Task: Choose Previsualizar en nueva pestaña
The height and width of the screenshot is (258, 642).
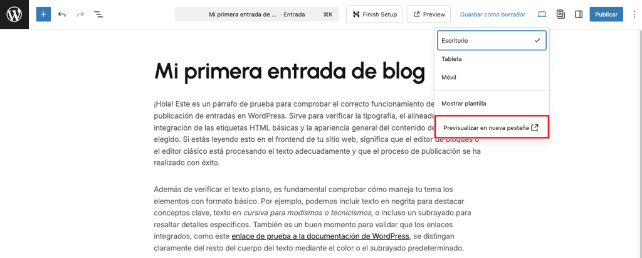Action: (x=492, y=128)
